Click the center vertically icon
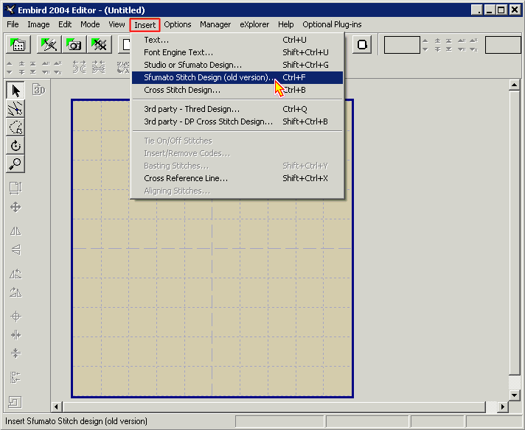This screenshot has height=430, width=525. [x=15, y=353]
